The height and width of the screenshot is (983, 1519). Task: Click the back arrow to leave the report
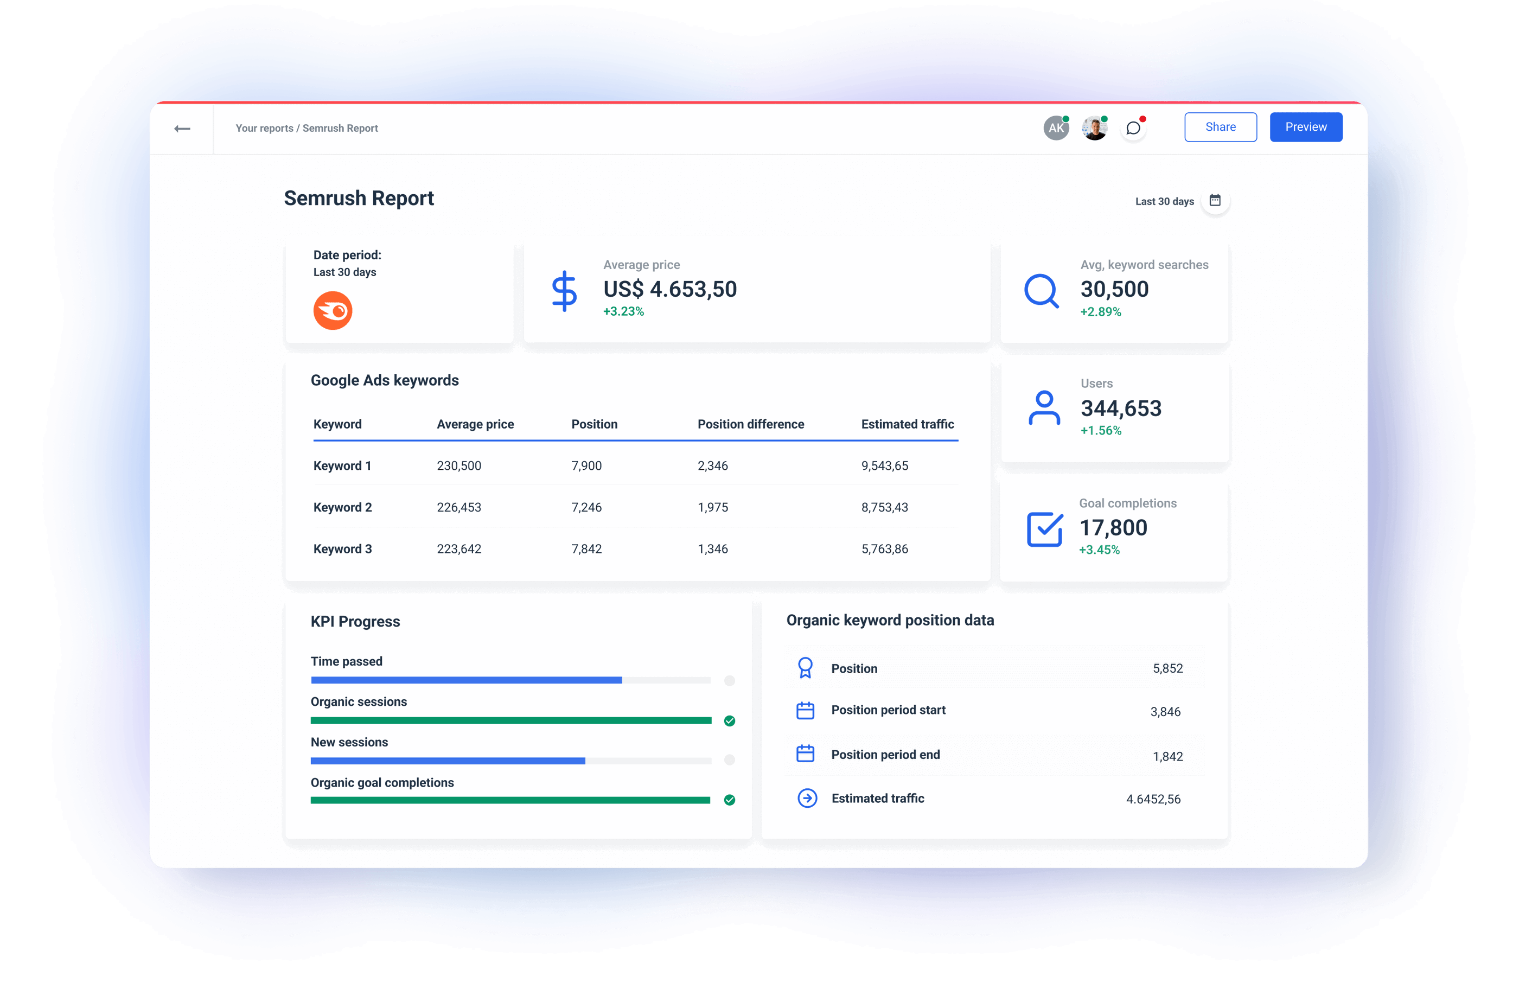(182, 127)
